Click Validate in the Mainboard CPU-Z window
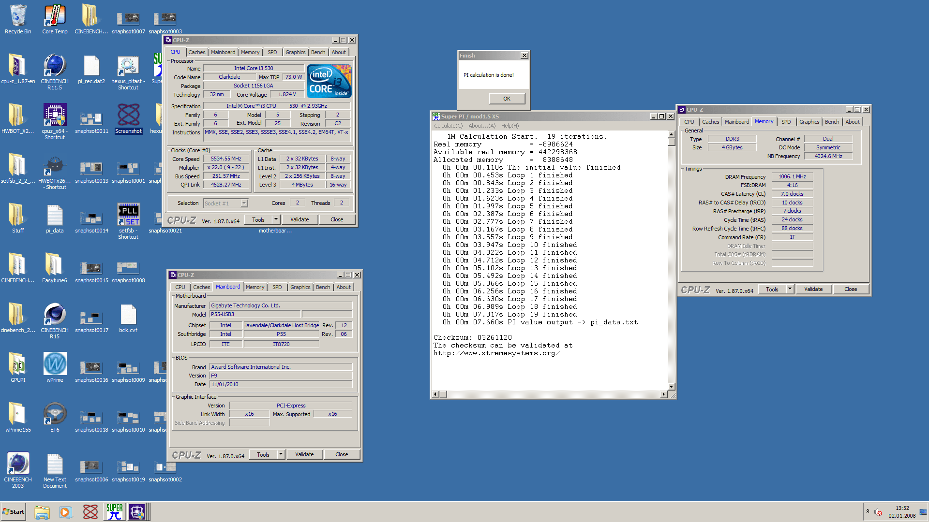Viewport: 929px width, 522px height. 304,454
